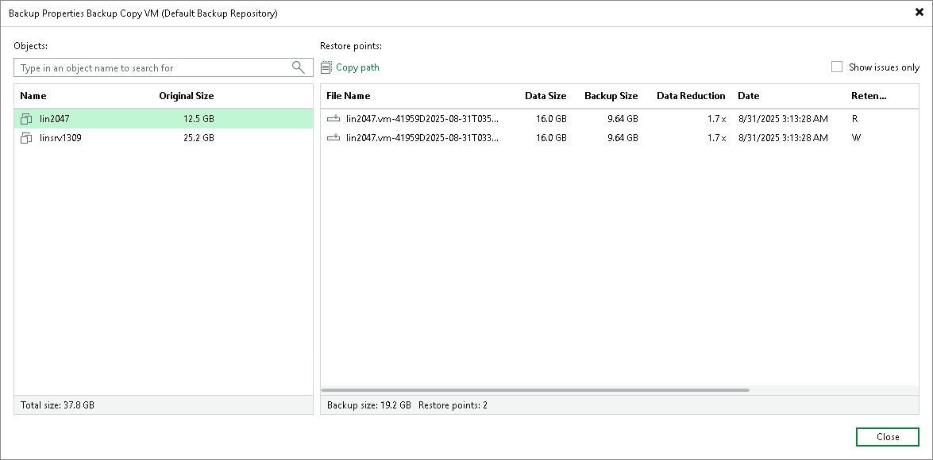This screenshot has width=933, height=460.
Task: Click the truncated Reten... column header
Action: coord(869,96)
